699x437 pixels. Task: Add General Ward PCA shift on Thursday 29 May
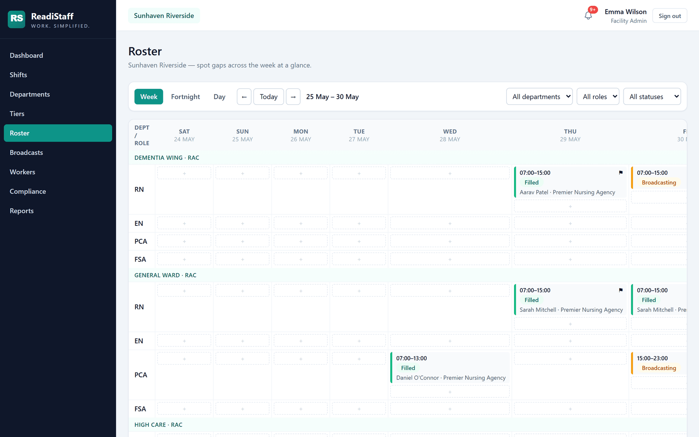click(x=570, y=359)
